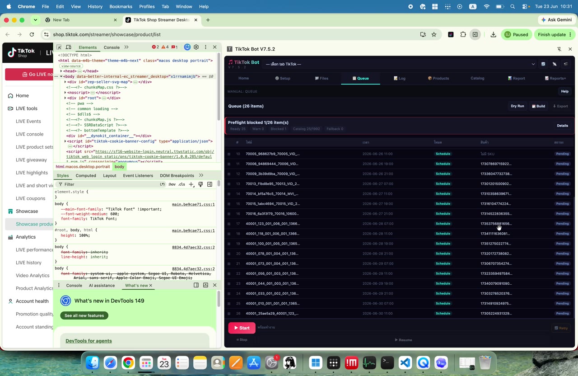
Task: Click the refresh icon beside the tab selector
Action: tap(543, 64)
